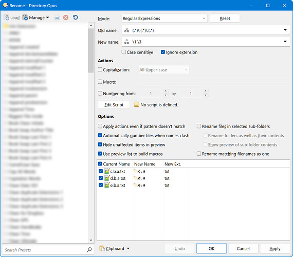Image resolution: width=293 pixels, height=257 pixels.
Task: Toggle the Current Name header select-all checkbox
Action: point(100,164)
